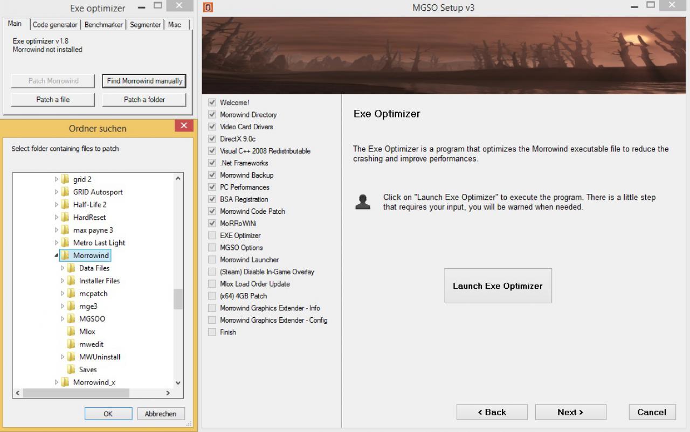The width and height of the screenshot is (690, 432).
Task: Expand the Installer Files folder node
Action: [63, 281]
